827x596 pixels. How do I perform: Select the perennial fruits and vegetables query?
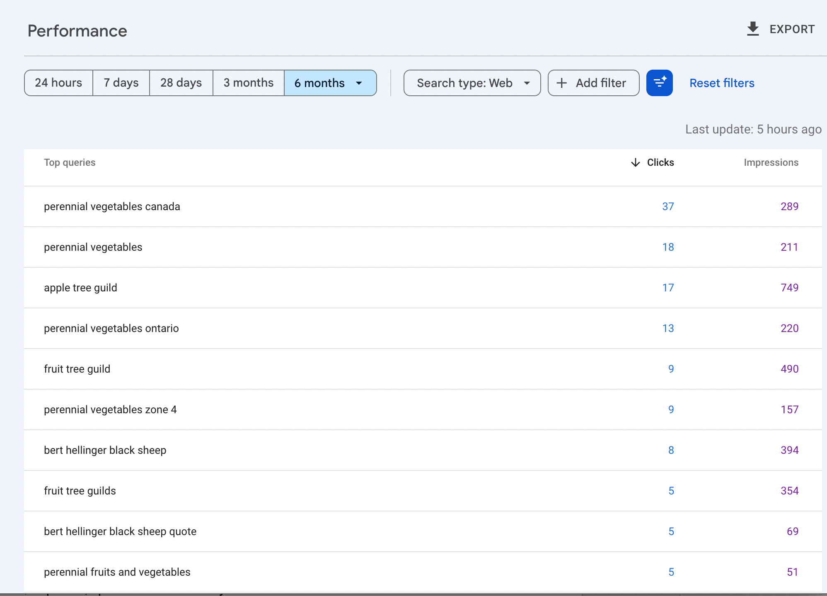tap(117, 572)
